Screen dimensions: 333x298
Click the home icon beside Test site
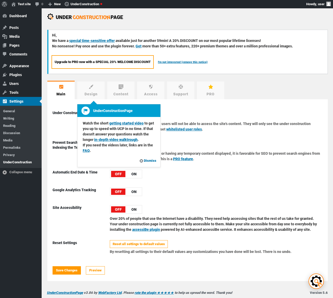click(x=14, y=4)
